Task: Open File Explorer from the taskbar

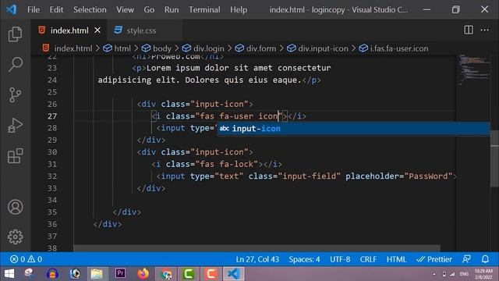Action: (x=97, y=274)
